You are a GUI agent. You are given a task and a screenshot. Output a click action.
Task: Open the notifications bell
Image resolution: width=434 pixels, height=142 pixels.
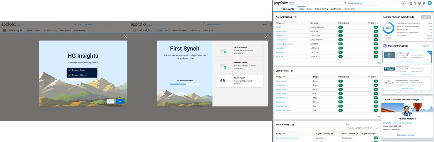[x=424, y=3]
